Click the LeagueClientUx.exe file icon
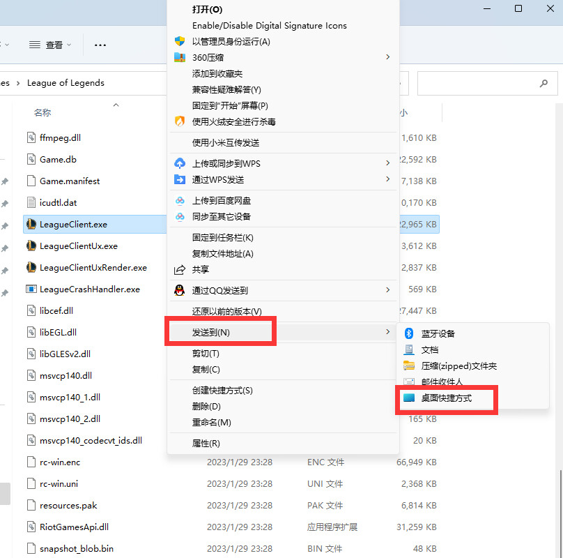The width and height of the screenshot is (563, 558). tap(31, 246)
